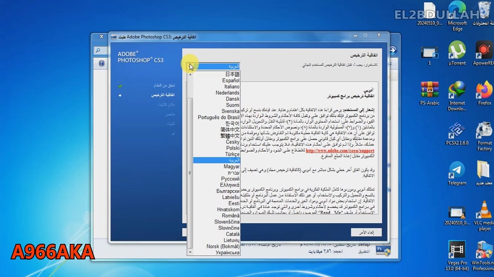The width and height of the screenshot is (494, 277).
Task: Open Telegram desktop shortcut
Action: [x=457, y=173]
